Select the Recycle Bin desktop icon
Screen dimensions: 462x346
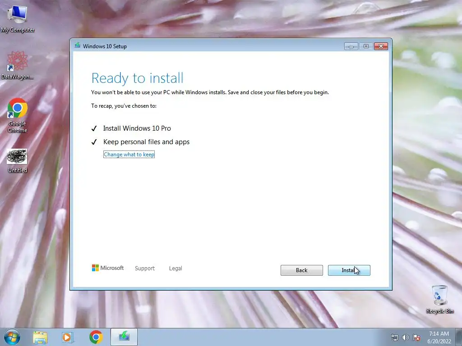439,300
